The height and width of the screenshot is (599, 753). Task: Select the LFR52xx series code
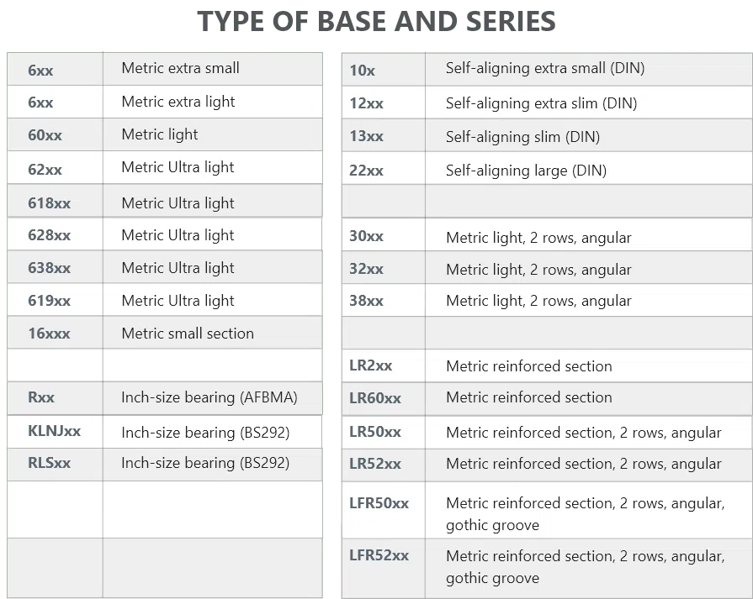coord(379,555)
